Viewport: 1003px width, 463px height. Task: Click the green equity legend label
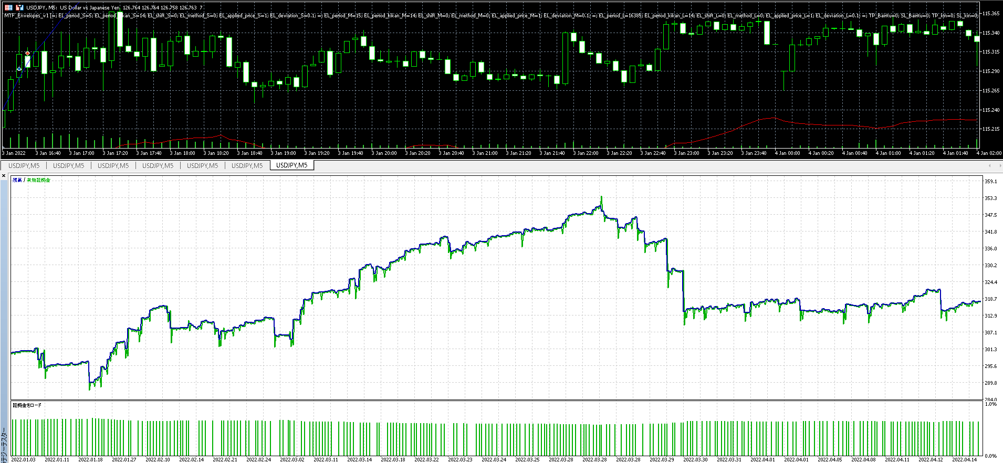click(39, 180)
